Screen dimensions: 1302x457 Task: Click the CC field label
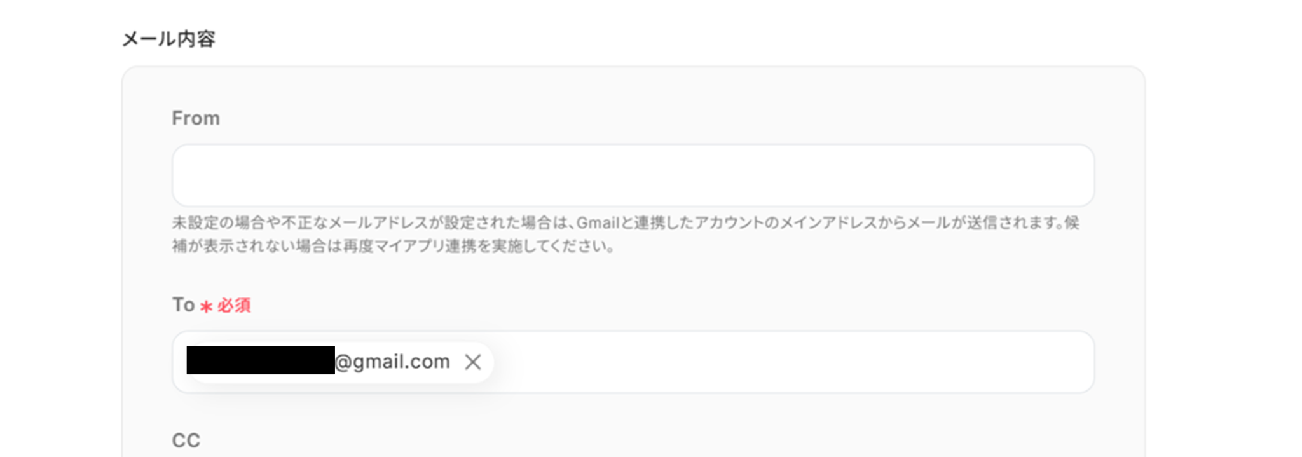click(186, 440)
